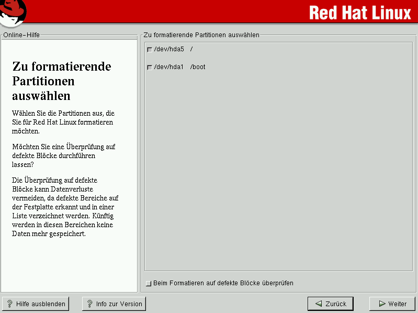Click the "Beim Formatieren auf defekte Blöcke überprüfen" label
Image resolution: width=418 pixels, height=313 pixels.
pos(223,283)
